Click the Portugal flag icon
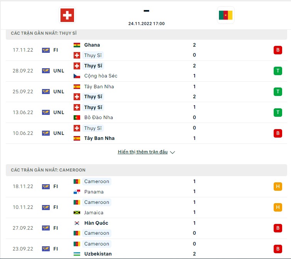 77,118
